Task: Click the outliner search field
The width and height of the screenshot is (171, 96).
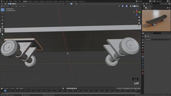Action: (x=155, y=4)
